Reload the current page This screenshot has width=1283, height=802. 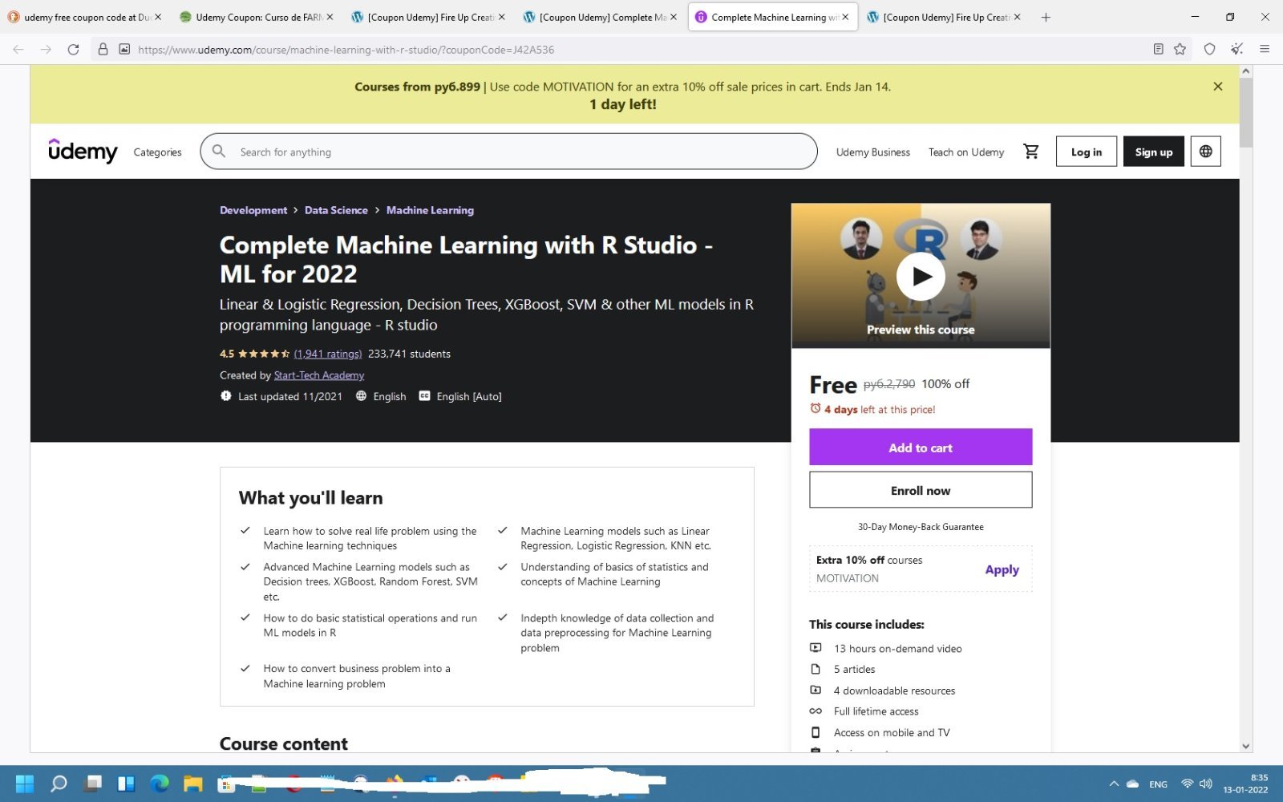click(73, 50)
